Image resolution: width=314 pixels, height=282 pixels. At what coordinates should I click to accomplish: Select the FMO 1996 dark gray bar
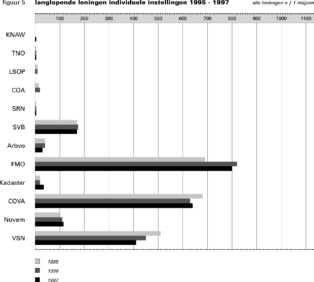click(136, 164)
